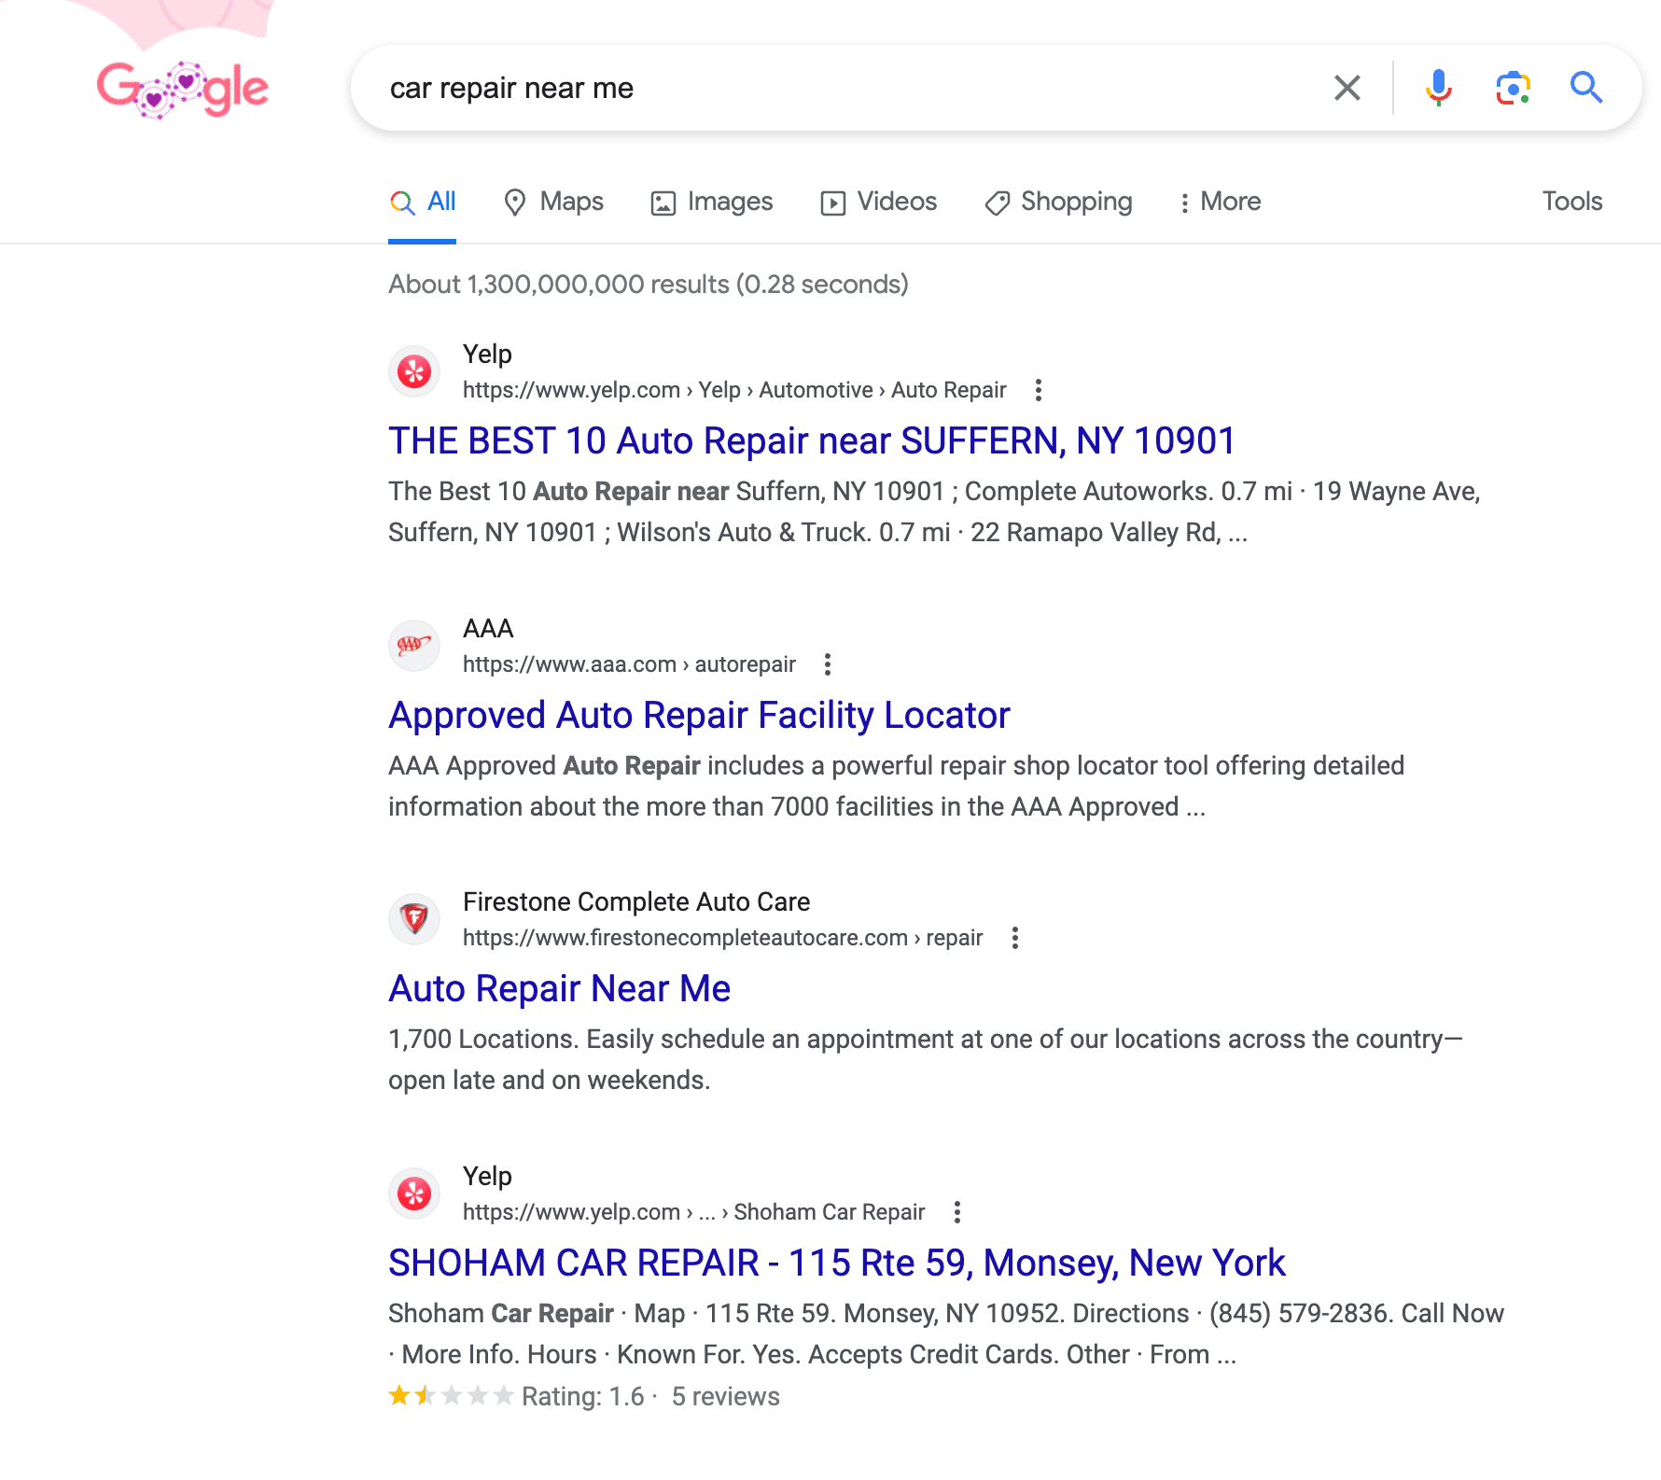
Task: Click the AAA favicon icon
Action: pyautogui.click(x=414, y=646)
